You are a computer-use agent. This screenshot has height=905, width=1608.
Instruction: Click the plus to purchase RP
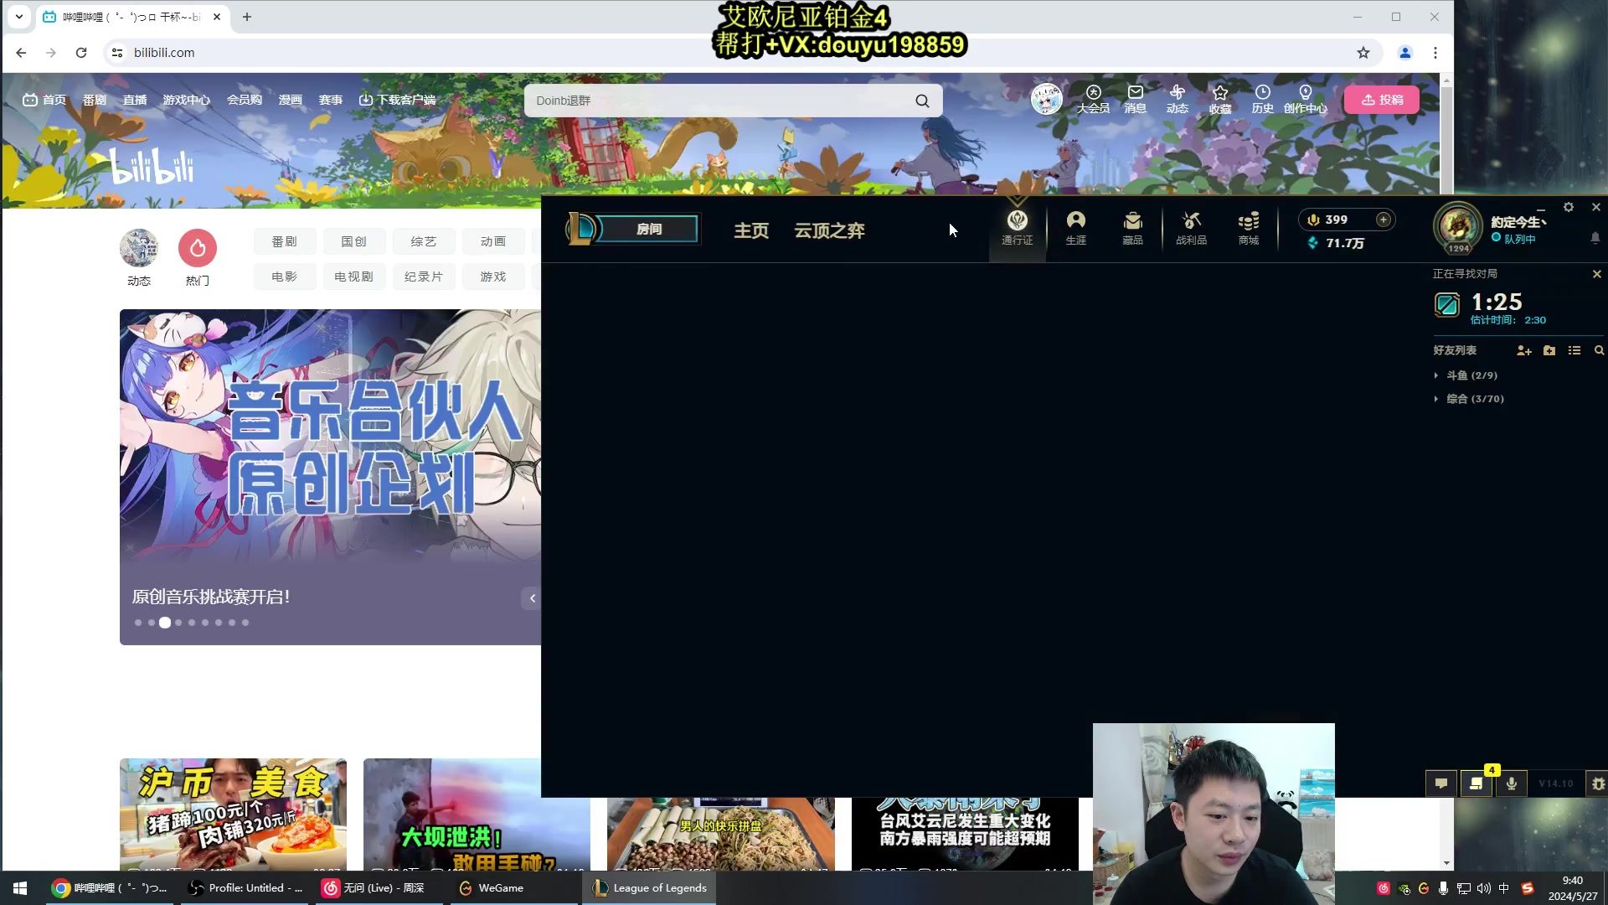point(1384,220)
